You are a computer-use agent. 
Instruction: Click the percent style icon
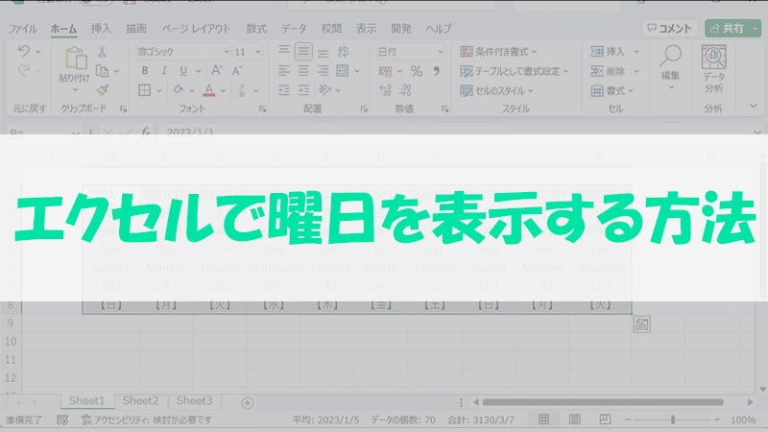(x=417, y=71)
